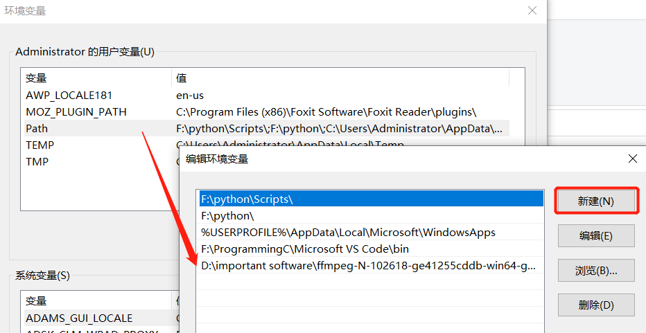This screenshot has height=333, width=646.
Task: Click the 新建(N) button
Action: click(596, 201)
